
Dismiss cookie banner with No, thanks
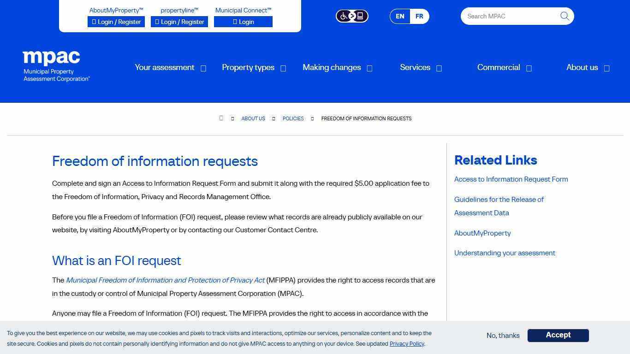point(503,336)
